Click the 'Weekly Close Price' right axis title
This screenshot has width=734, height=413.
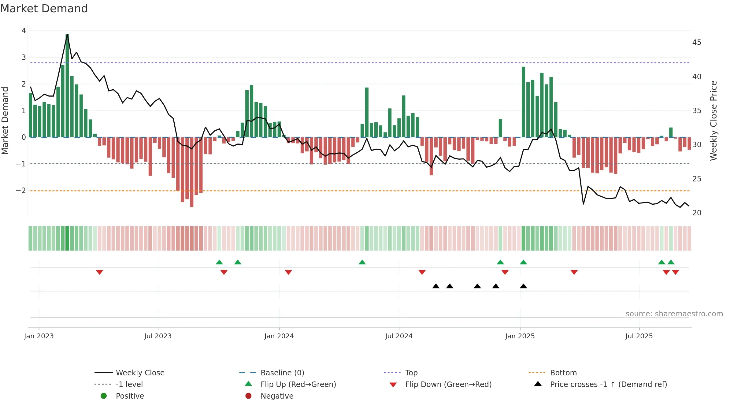pos(714,121)
